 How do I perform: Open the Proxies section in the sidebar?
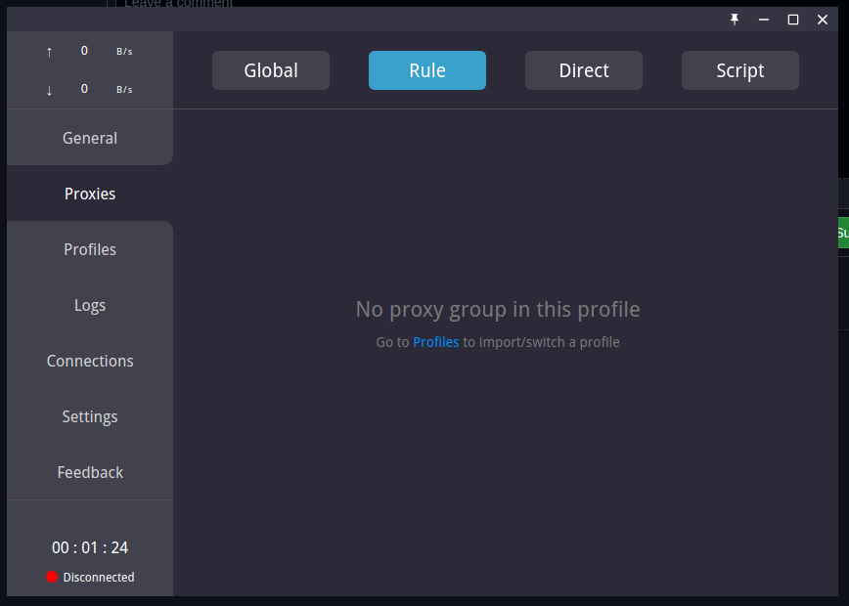[89, 194]
